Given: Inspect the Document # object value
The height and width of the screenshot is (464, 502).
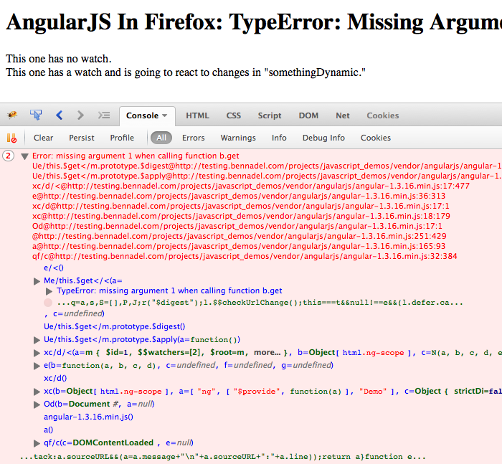Looking at the screenshot, I should point(93,404).
